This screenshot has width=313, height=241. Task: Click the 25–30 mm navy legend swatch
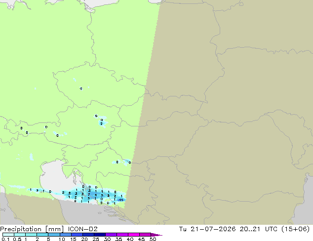point(100,235)
